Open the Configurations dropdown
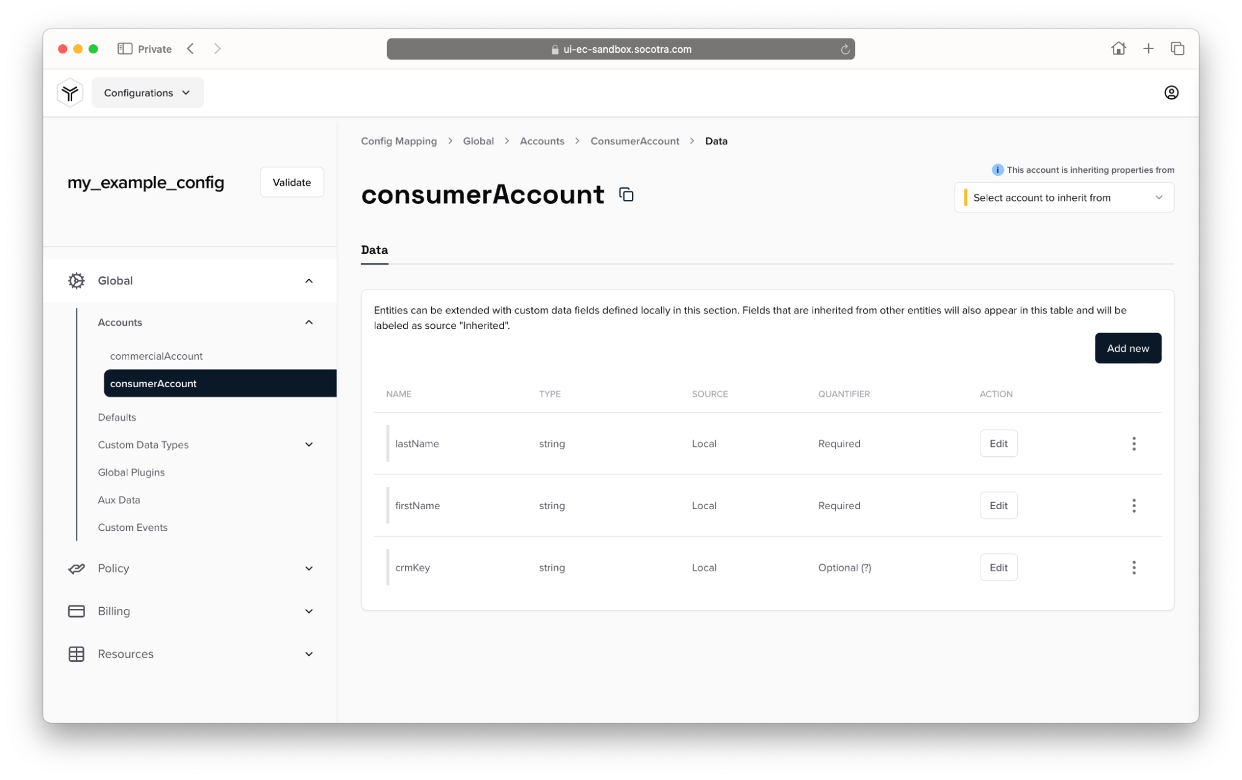The width and height of the screenshot is (1242, 780). (147, 93)
